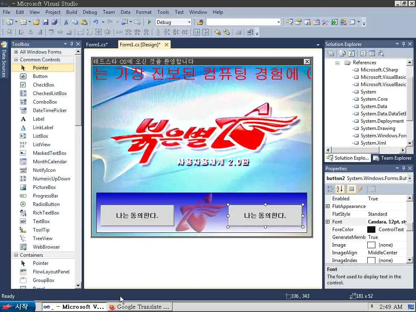
Task: Click View Class Diagram icon in Solution Explorer
Action: point(381,53)
